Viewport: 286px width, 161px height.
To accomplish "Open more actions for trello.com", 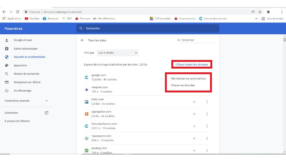I will click(207, 102).
